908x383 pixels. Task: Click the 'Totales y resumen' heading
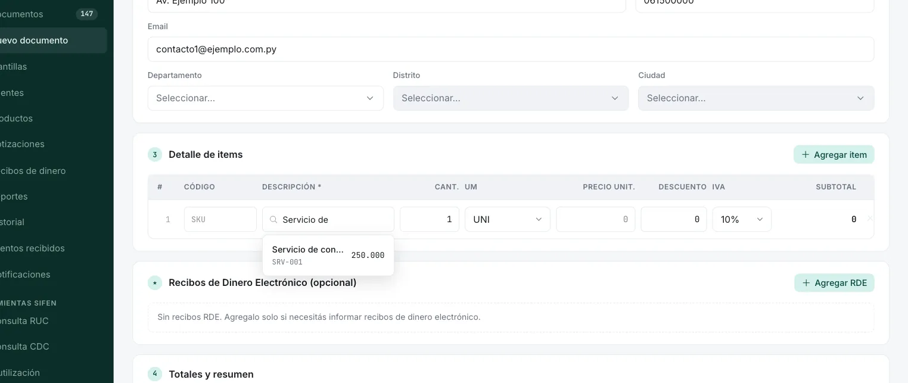211,374
